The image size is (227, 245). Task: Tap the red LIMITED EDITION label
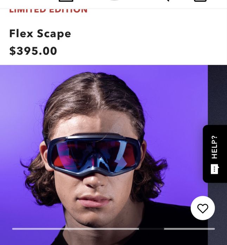coord(48,11)
